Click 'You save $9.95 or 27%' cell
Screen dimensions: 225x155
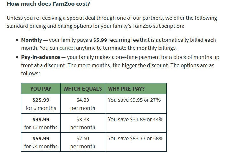(136, 104)
